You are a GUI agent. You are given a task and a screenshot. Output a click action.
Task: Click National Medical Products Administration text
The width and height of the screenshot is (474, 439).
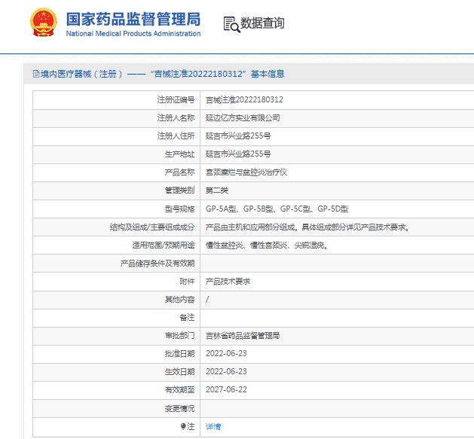click(133, 34)
